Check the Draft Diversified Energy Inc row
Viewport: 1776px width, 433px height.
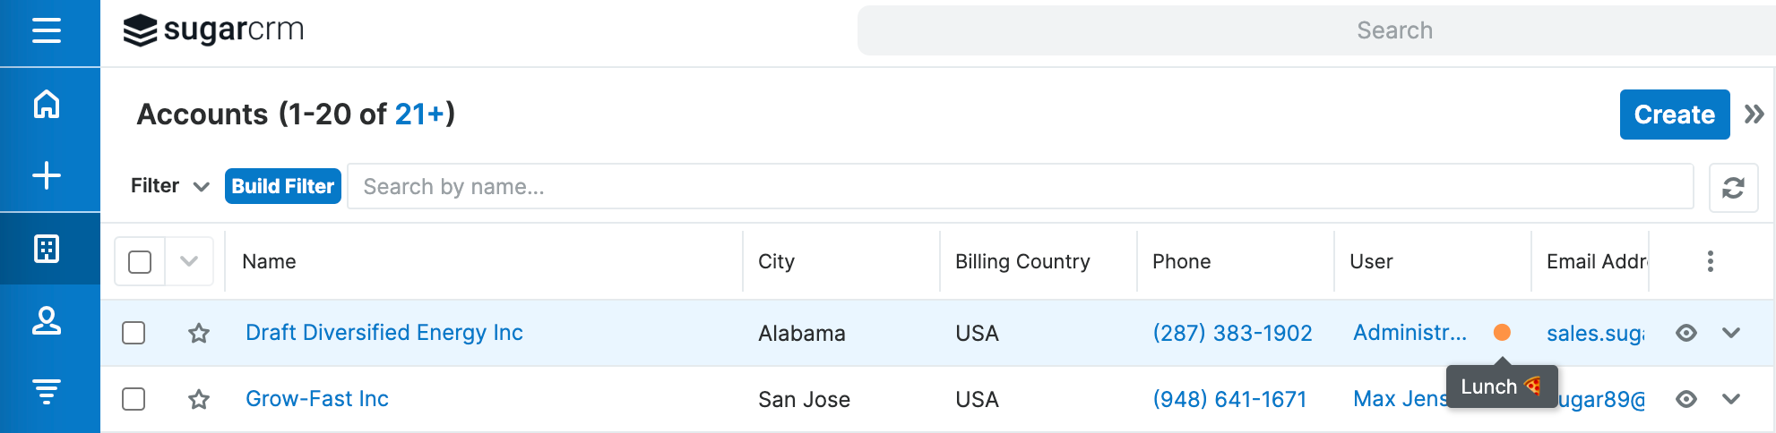(134, 333)
